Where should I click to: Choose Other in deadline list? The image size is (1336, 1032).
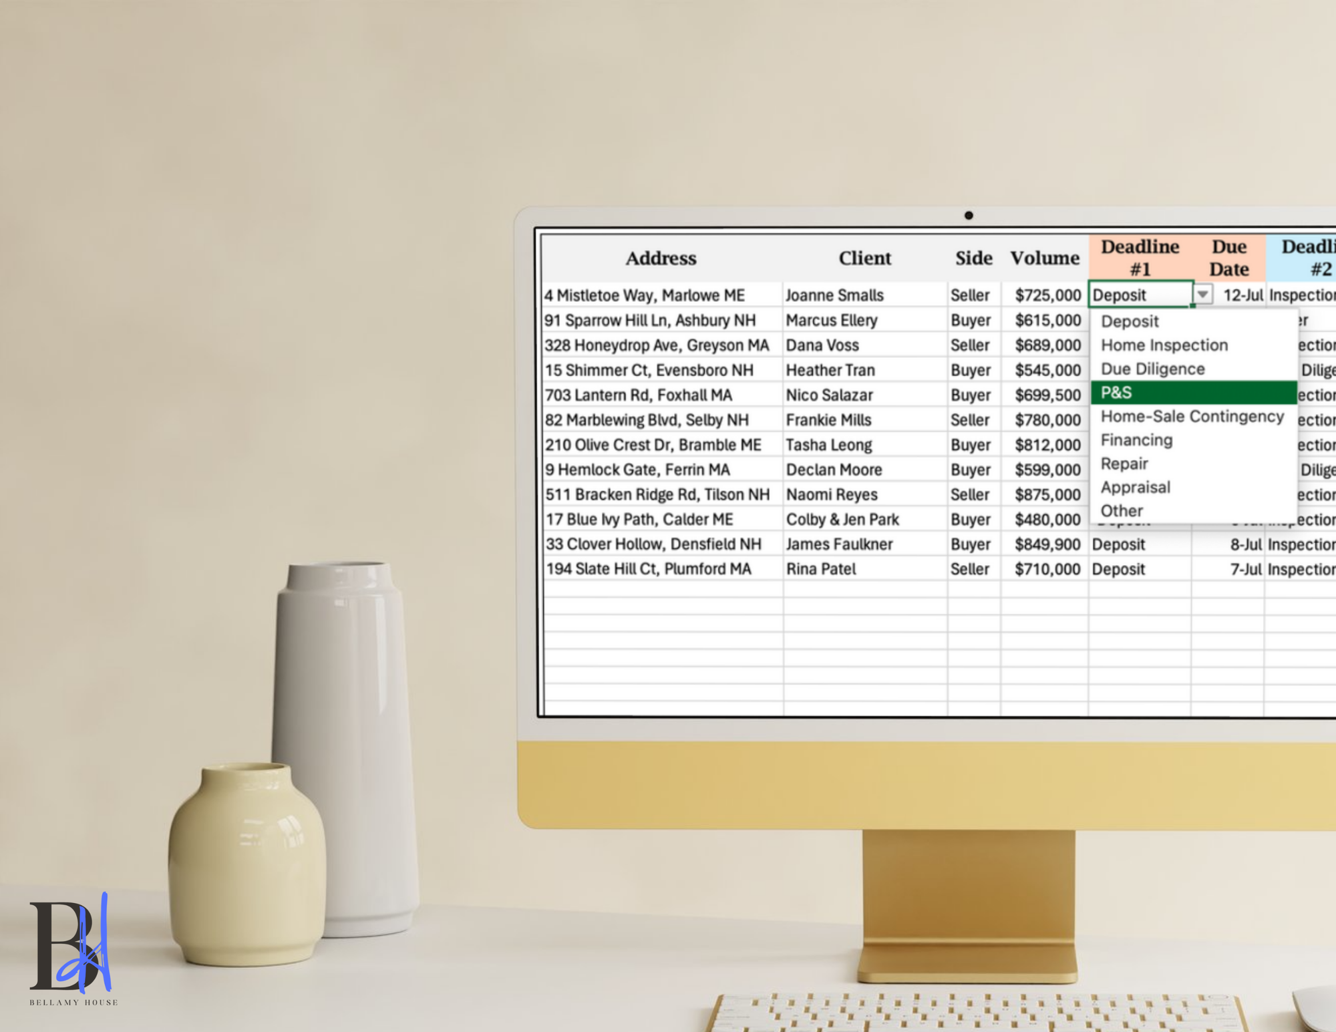coord(1122,511)
